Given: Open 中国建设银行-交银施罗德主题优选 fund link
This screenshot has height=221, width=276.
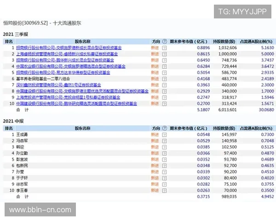Looking at the screenshot, I should pos(82,91).
